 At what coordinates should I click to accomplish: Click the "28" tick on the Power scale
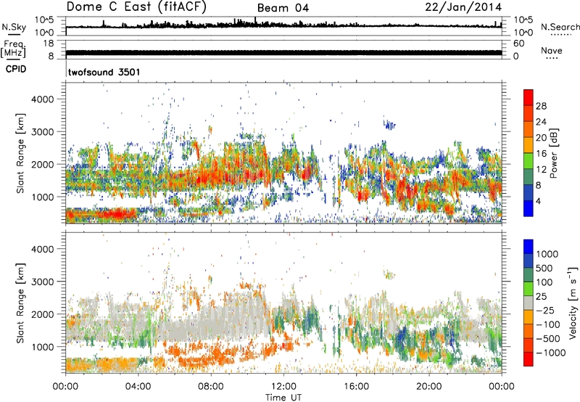point(541,106)
